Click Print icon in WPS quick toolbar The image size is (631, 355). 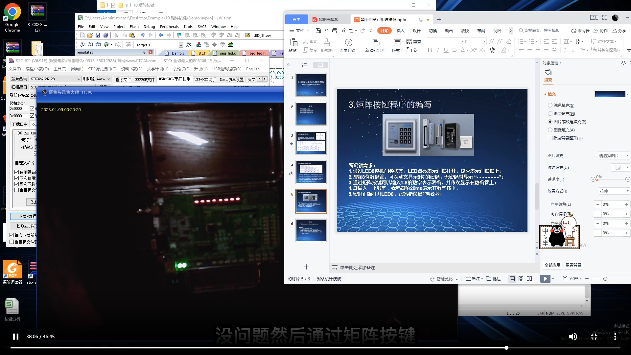pyautogui.click(x=335, y=31)
